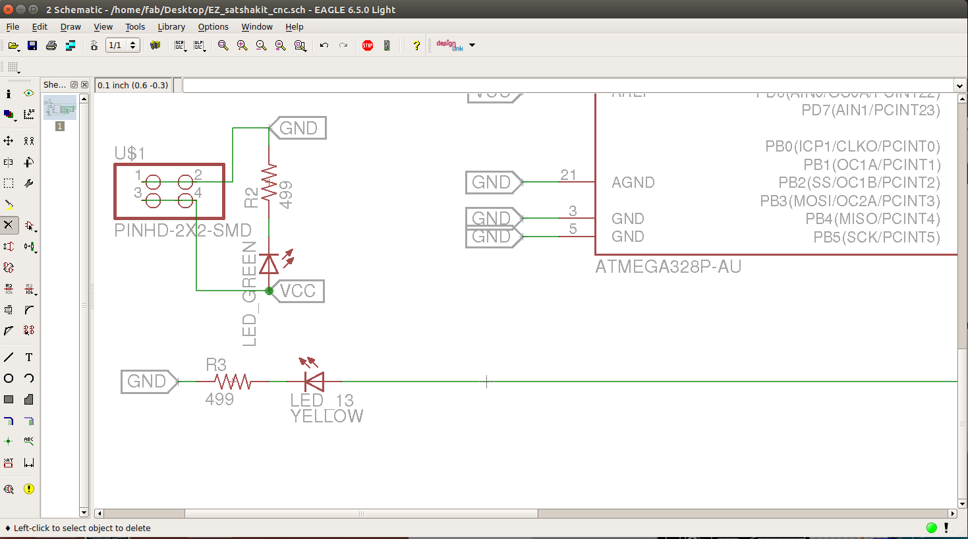
Task: Select the Add part tool
Action: (x=29, y=226)
